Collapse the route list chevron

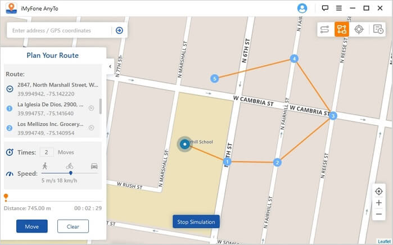[10, 88]
